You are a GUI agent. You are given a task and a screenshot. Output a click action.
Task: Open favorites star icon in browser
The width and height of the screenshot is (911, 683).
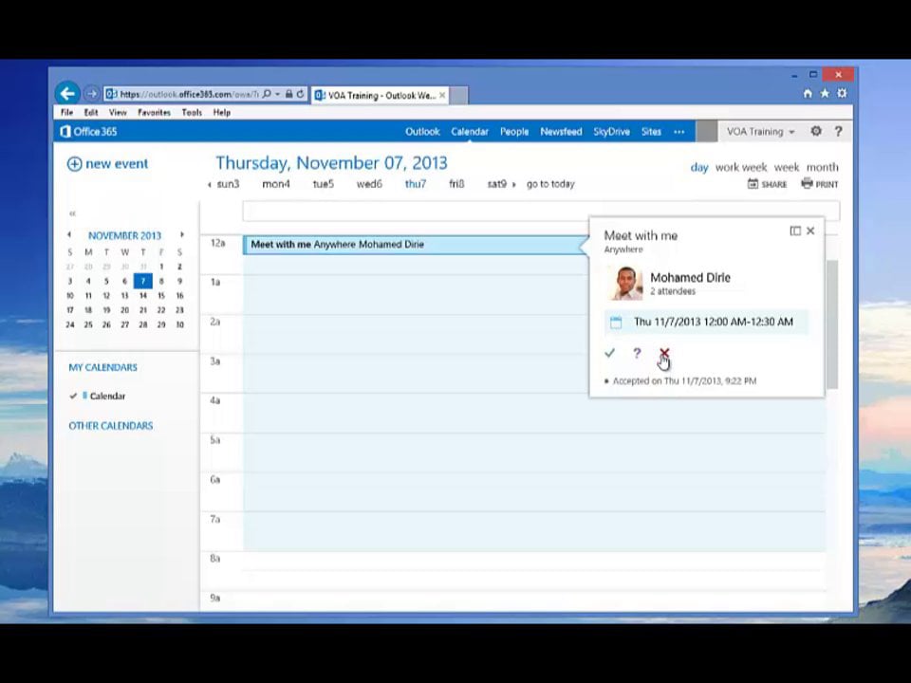point(825,94)
